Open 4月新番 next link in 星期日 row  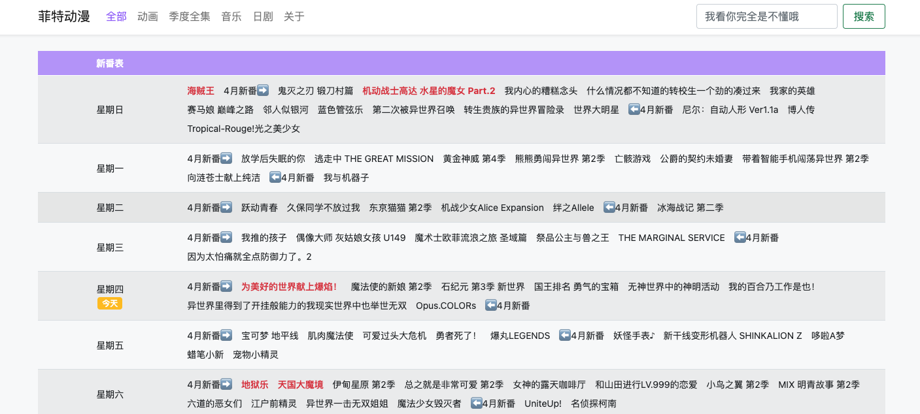pos(246,91)
